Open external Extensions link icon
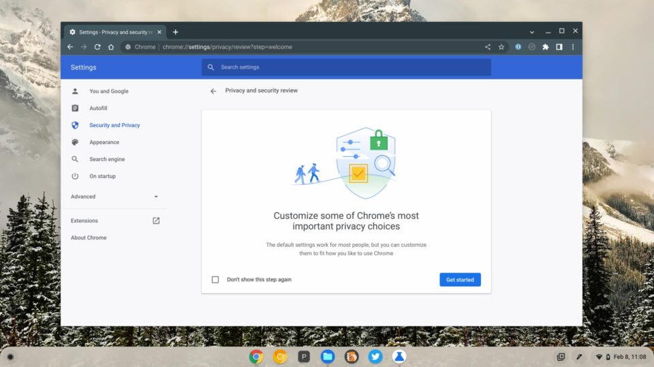The height and width of the screenshot is (367, 654). pos(156,220)
